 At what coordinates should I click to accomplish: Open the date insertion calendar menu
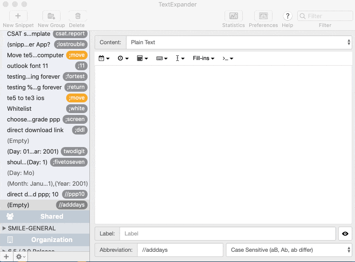(x=104, y=58)
